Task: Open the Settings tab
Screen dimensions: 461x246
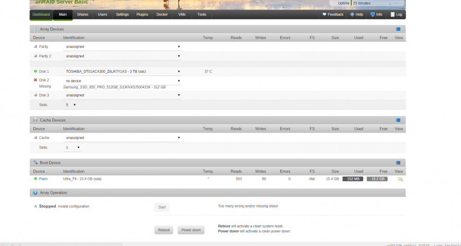Action: (122, 14)
